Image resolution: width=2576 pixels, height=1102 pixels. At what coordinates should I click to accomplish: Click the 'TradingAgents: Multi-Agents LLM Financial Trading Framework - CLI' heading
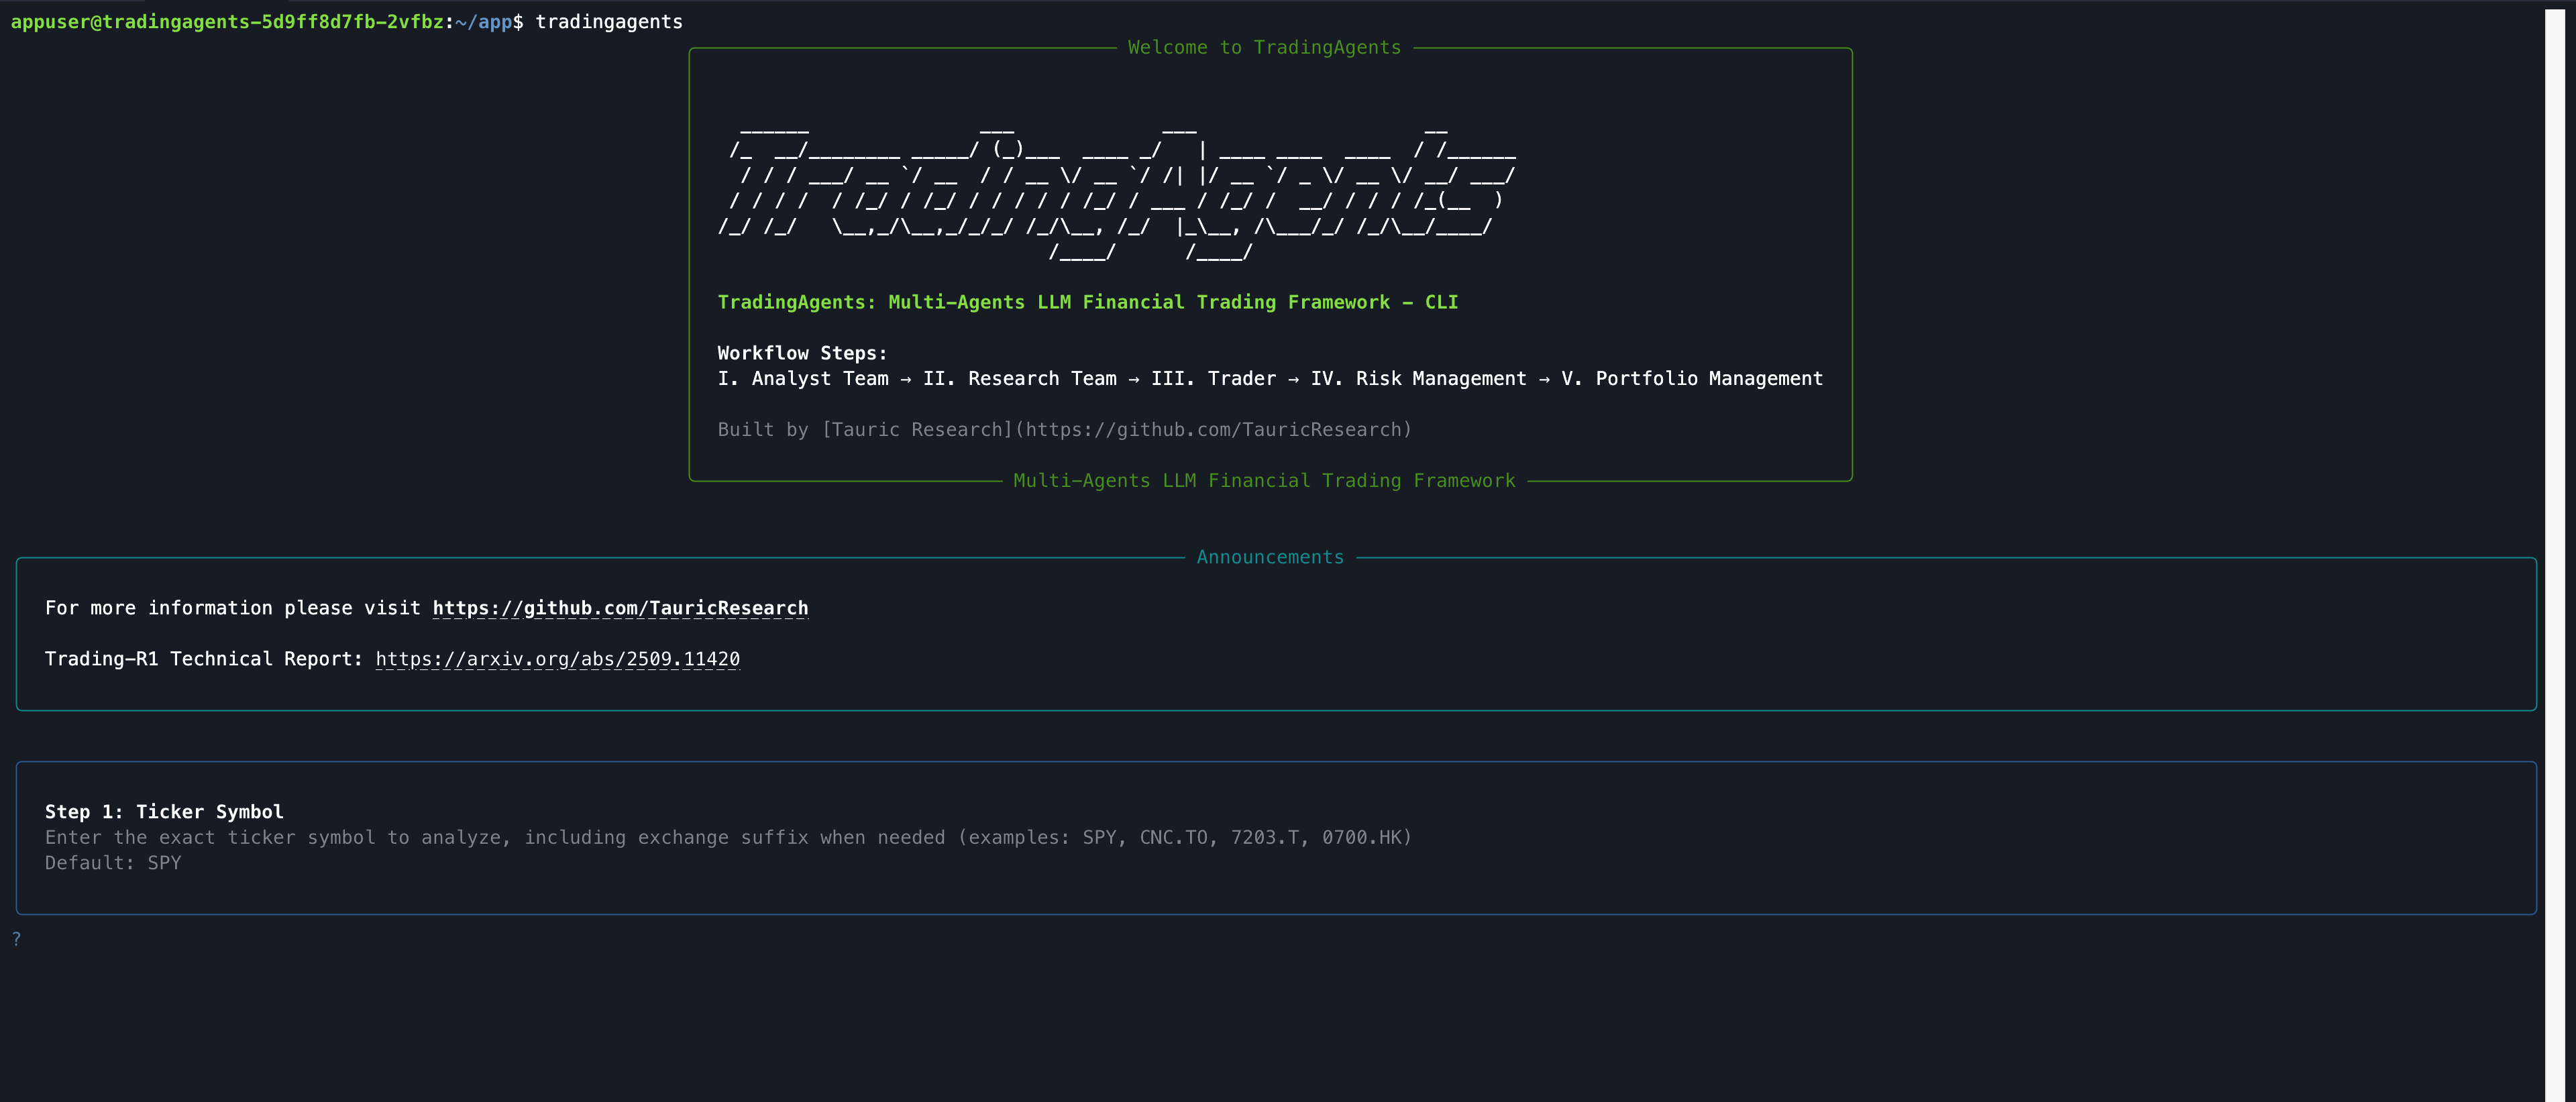[x=1087, y=302]
